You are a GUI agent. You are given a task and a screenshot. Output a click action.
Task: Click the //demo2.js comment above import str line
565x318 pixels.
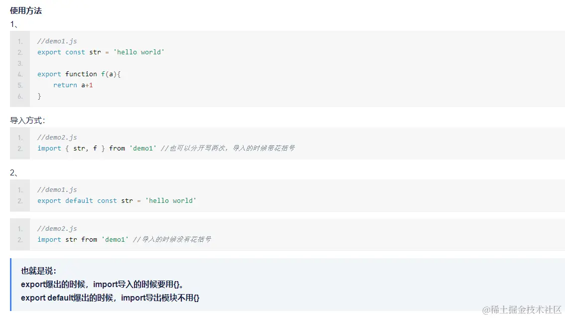coord(57,229)
